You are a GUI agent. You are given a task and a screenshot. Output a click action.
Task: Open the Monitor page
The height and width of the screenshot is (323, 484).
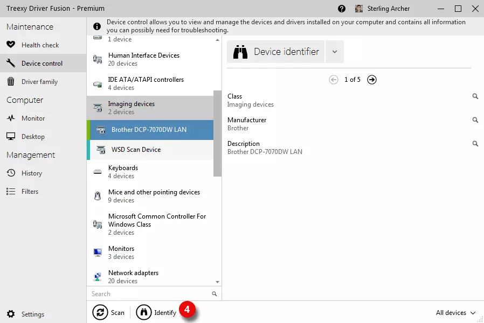[43, 118]
